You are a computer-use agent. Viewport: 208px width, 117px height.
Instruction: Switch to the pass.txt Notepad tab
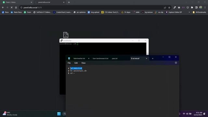tap(115, 58)
